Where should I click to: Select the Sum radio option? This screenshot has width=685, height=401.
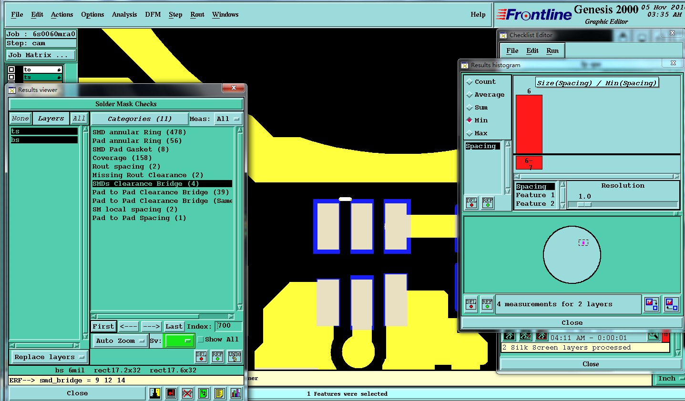click(470, 108)
